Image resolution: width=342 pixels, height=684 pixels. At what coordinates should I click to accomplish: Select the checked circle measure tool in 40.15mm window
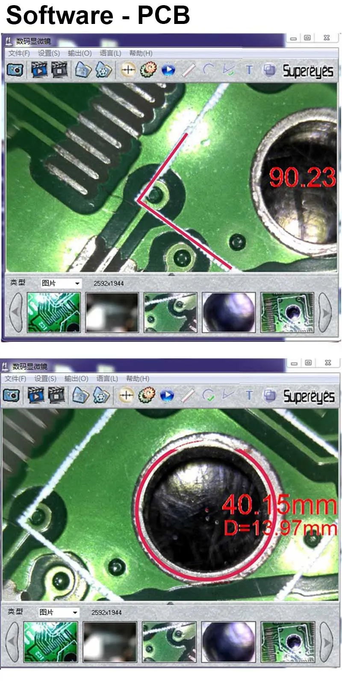click(209, 395)
